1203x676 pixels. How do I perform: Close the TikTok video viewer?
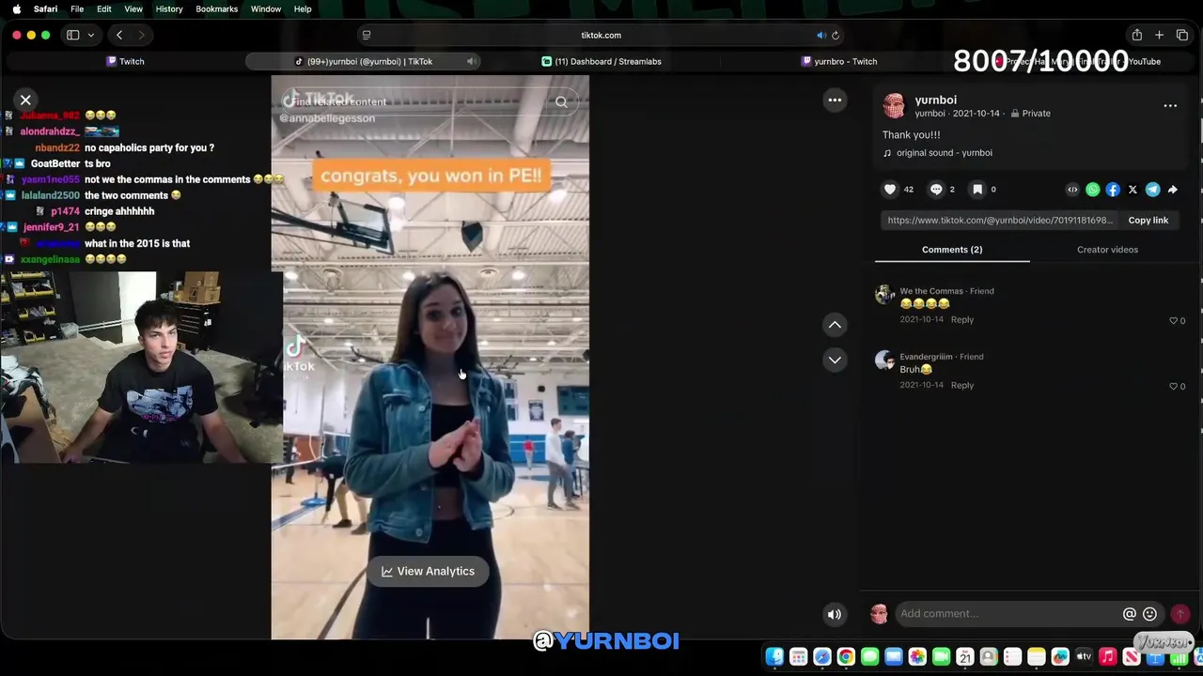point(25,100)
